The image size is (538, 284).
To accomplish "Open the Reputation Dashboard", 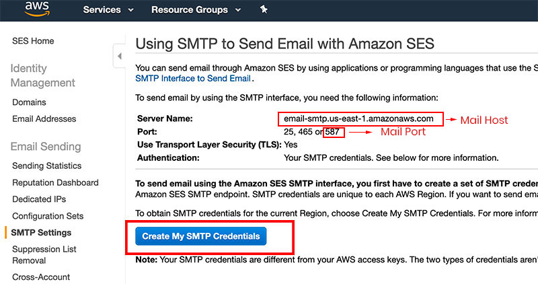I will (55, 182).
